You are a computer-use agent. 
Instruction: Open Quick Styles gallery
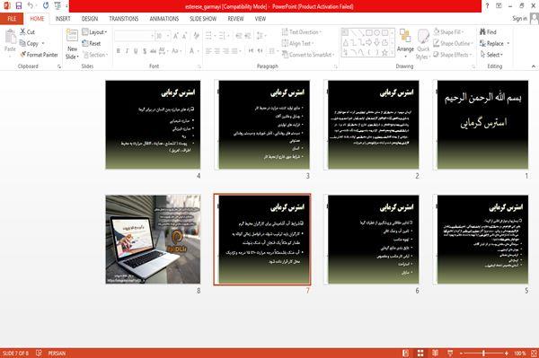click(423, 44)
